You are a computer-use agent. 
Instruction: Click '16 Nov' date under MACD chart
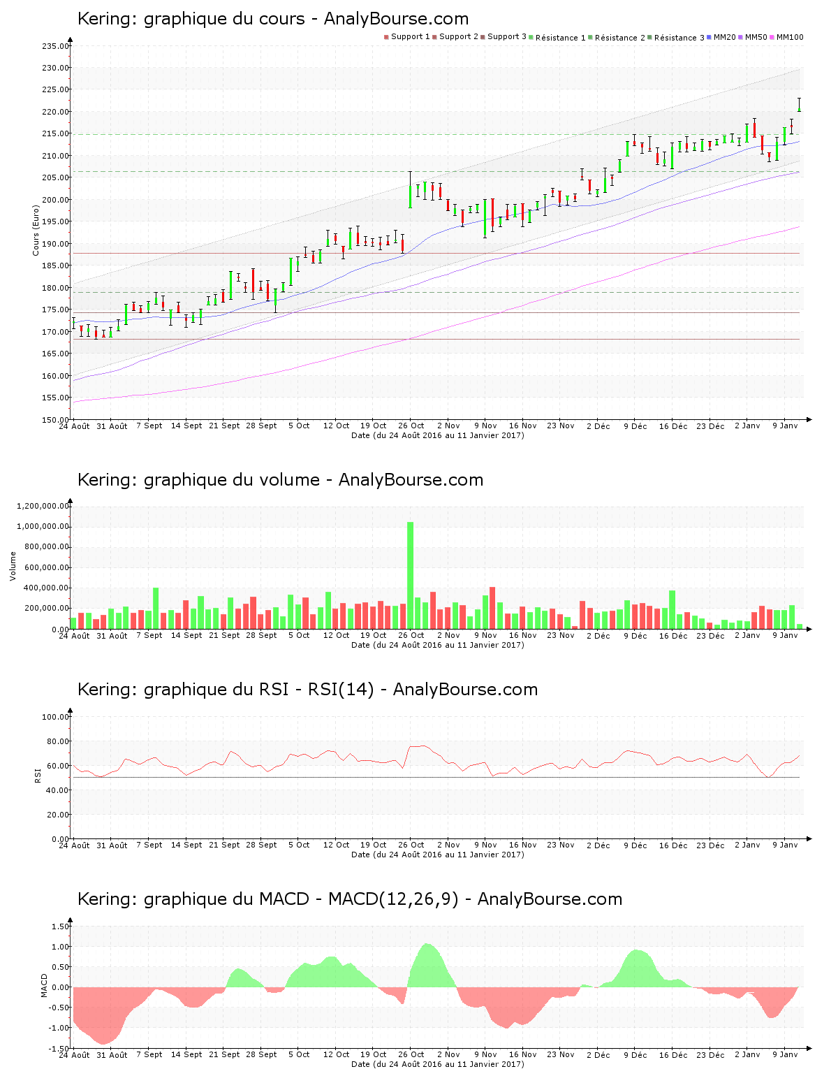pos(523,1054)
